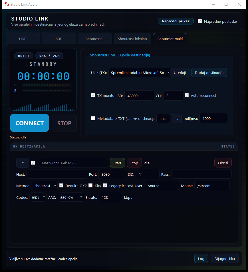Click the 48K / 2CH badge
The height and width of the screenshot is (272, 248).
point(49,56)
